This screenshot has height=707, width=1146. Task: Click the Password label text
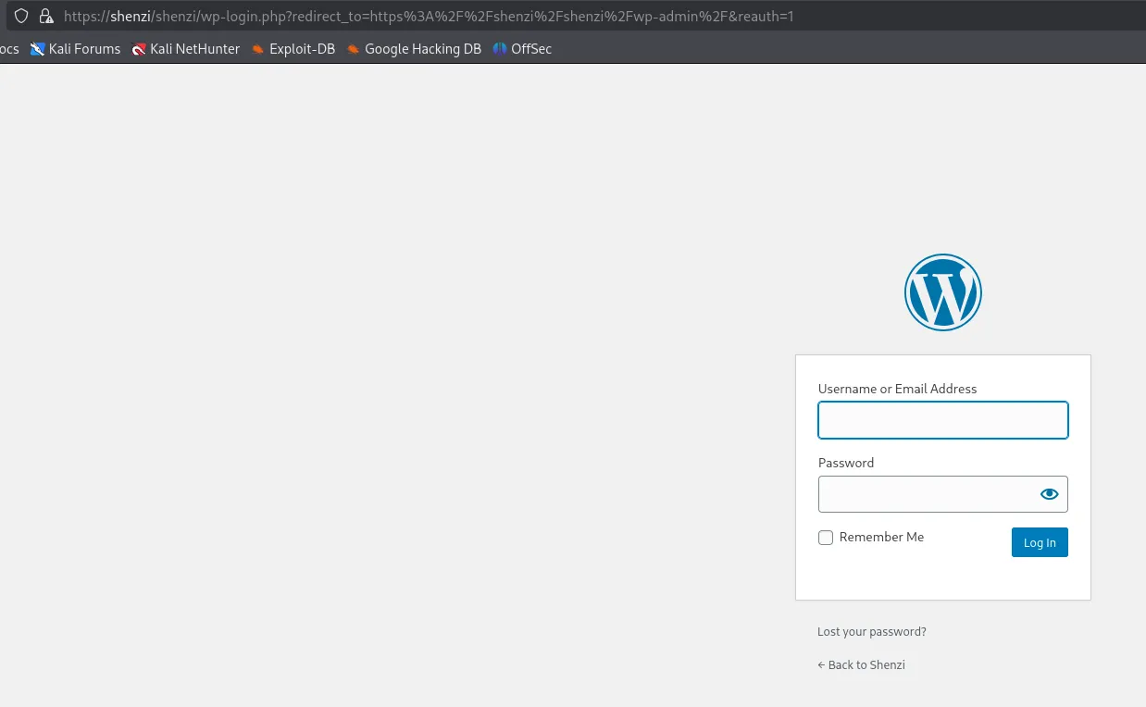pos(846,463)
